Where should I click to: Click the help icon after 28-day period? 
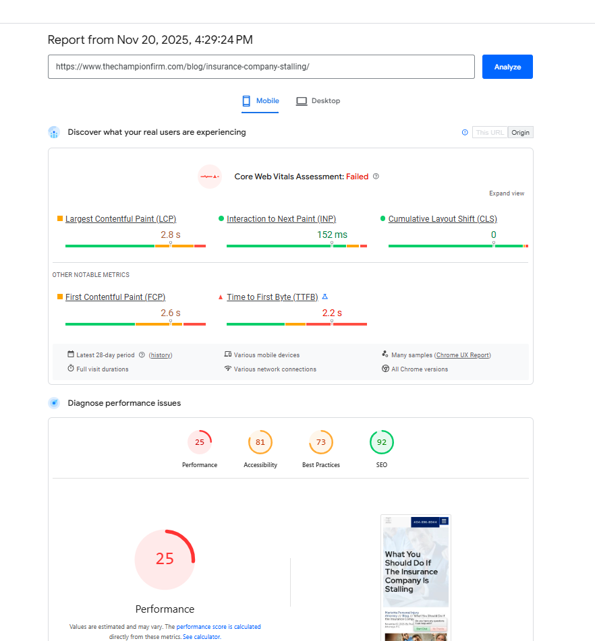point(142,355)
